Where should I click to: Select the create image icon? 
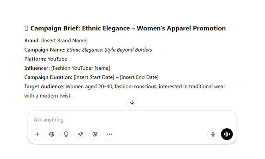95,134
